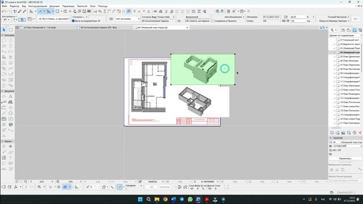Select the Marquee tool in the toolbox

coord(11,30)
